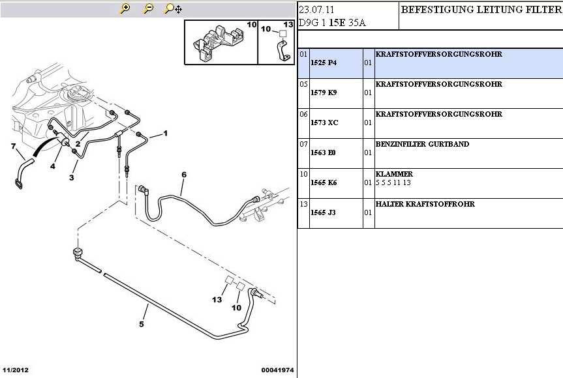
Task: Select part callout 1 in the diagram
Action: pos(165,134)
